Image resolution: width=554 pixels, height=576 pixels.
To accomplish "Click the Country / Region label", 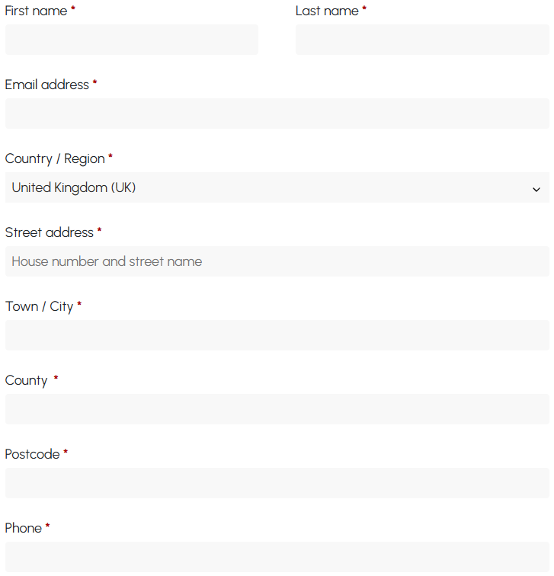I will tap(55, 158).
